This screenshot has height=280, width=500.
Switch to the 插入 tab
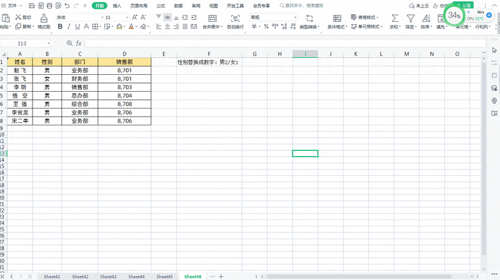pyautogui.click(x=117, y=6)
